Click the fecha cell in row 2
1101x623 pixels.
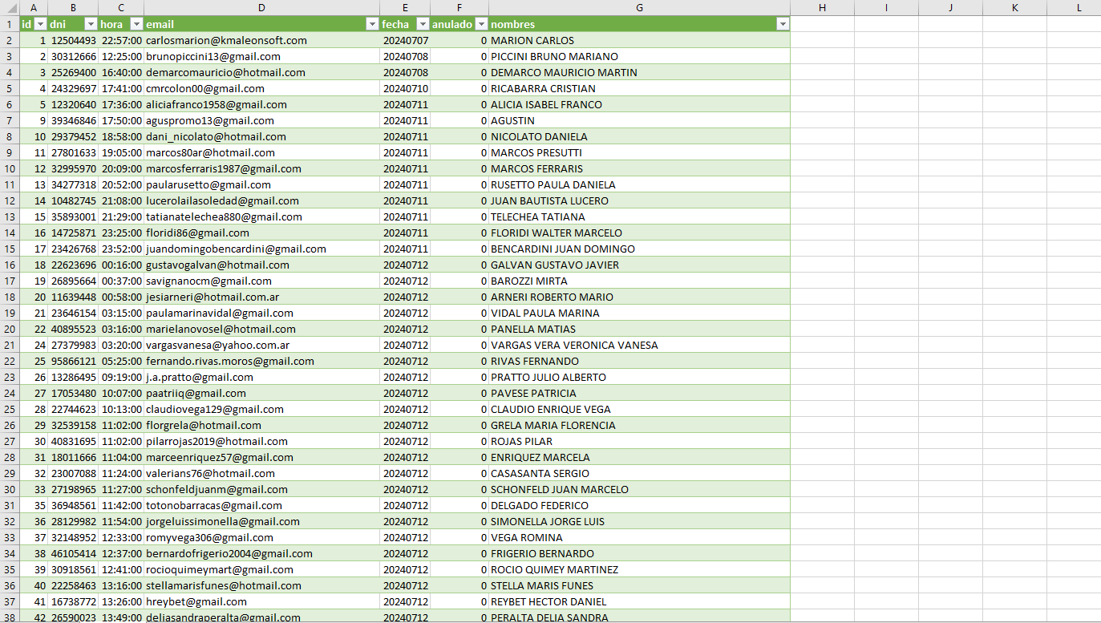pos(405,40)
